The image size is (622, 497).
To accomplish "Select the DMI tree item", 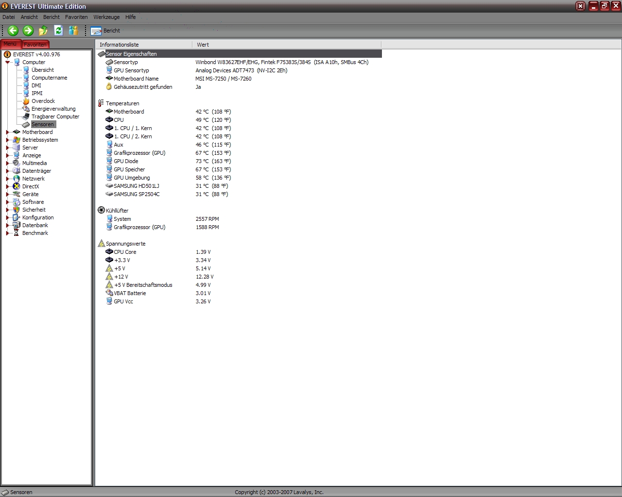I will point(36,85).
